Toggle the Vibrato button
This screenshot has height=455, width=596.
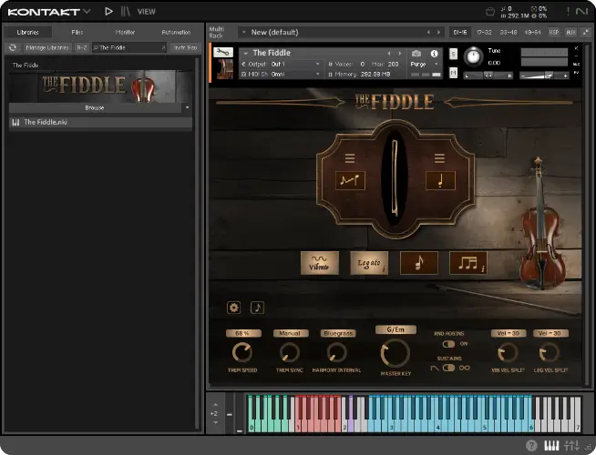319,263
